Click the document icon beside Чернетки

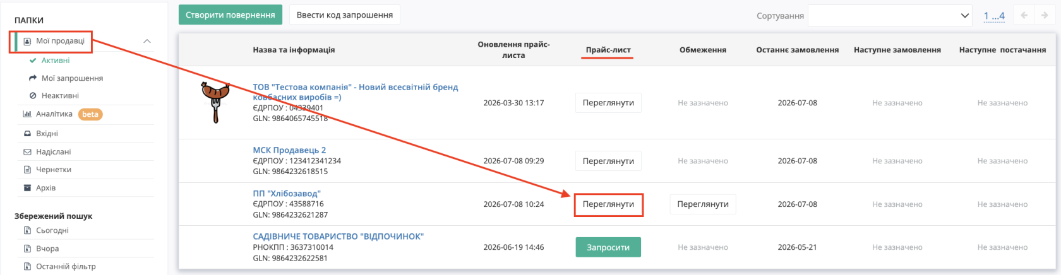coord(27,170)
